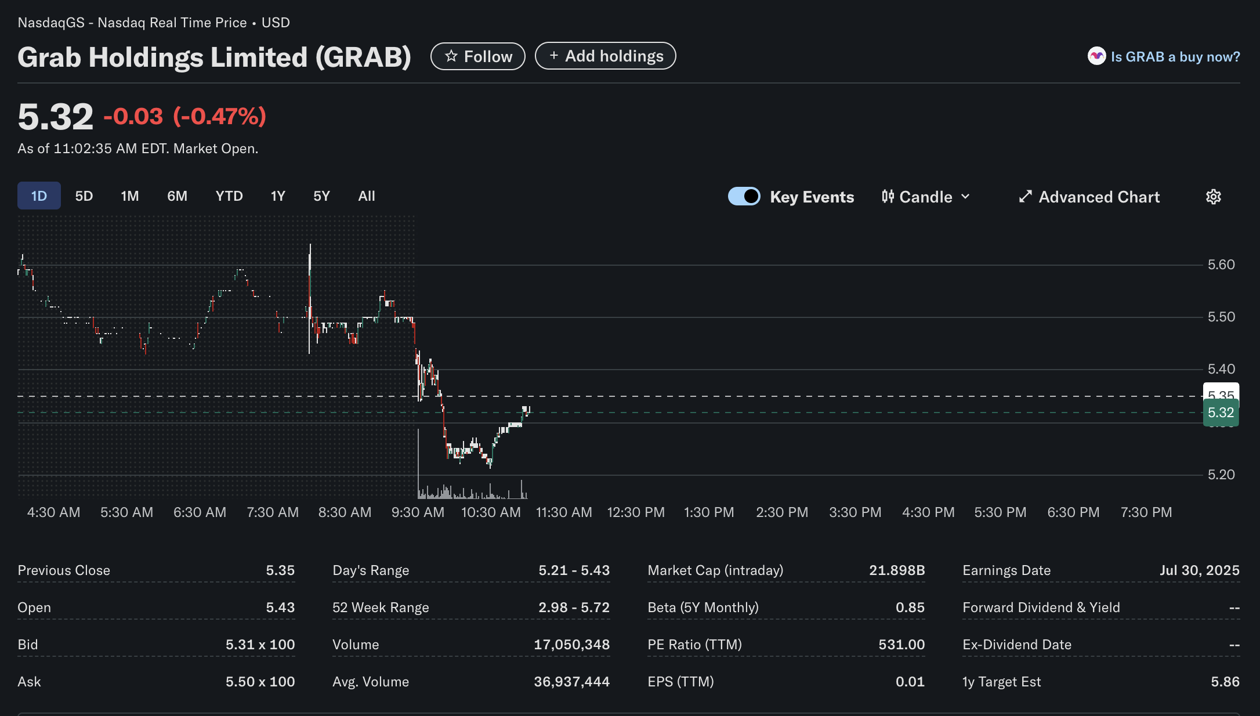Viewport: 1260px width, 716px height.
Task: Click the tall 8:00 AM pre-market candle spike
Action: pos(310,299)
